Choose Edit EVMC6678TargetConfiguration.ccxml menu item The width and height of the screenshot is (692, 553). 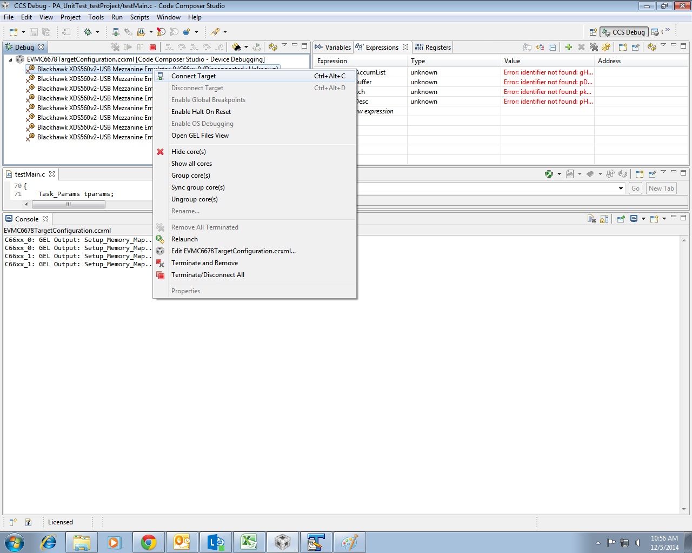point(255,251)
